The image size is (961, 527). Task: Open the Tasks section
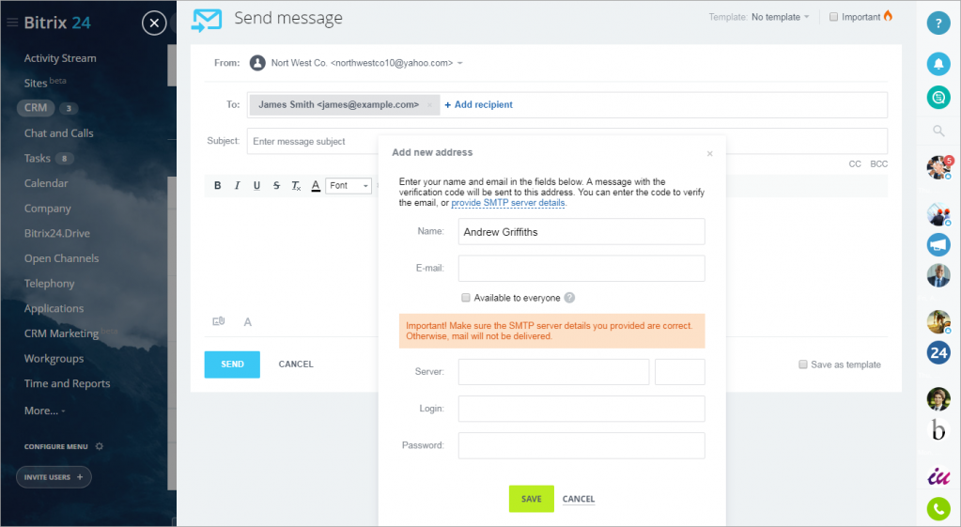38,158
